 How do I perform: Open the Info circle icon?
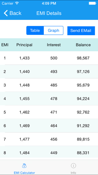pos(73,166)
